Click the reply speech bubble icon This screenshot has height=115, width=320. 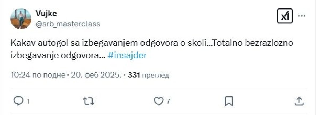(x=18, y=101)
